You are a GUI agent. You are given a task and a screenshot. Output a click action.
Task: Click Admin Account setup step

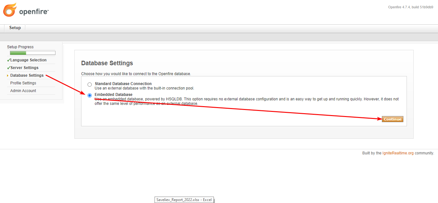point(23,91)
